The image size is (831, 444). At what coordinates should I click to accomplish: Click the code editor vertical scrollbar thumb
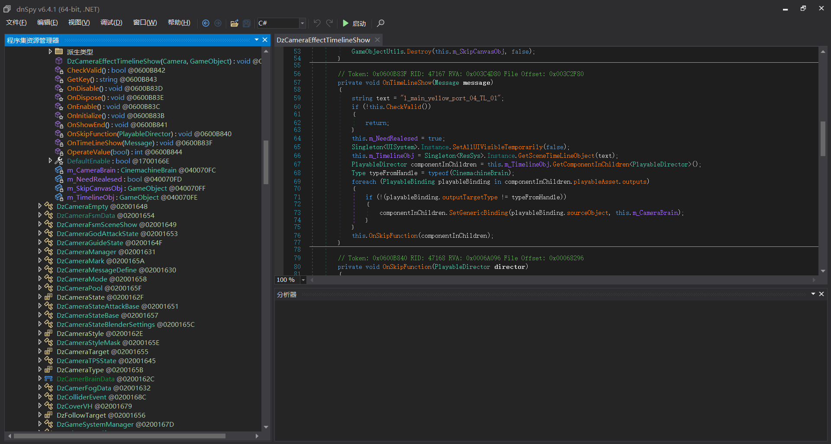pos(823,138)
